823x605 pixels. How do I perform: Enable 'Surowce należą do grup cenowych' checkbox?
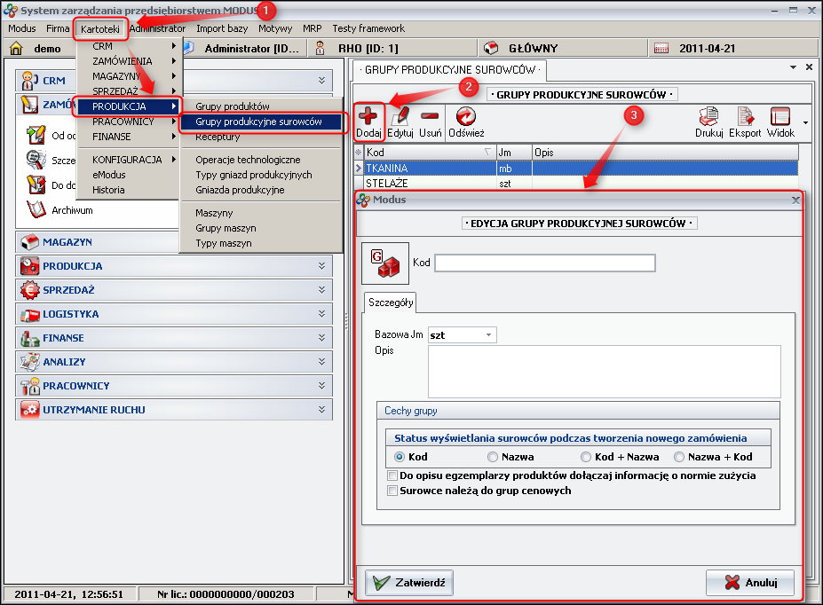click(392, 491)
